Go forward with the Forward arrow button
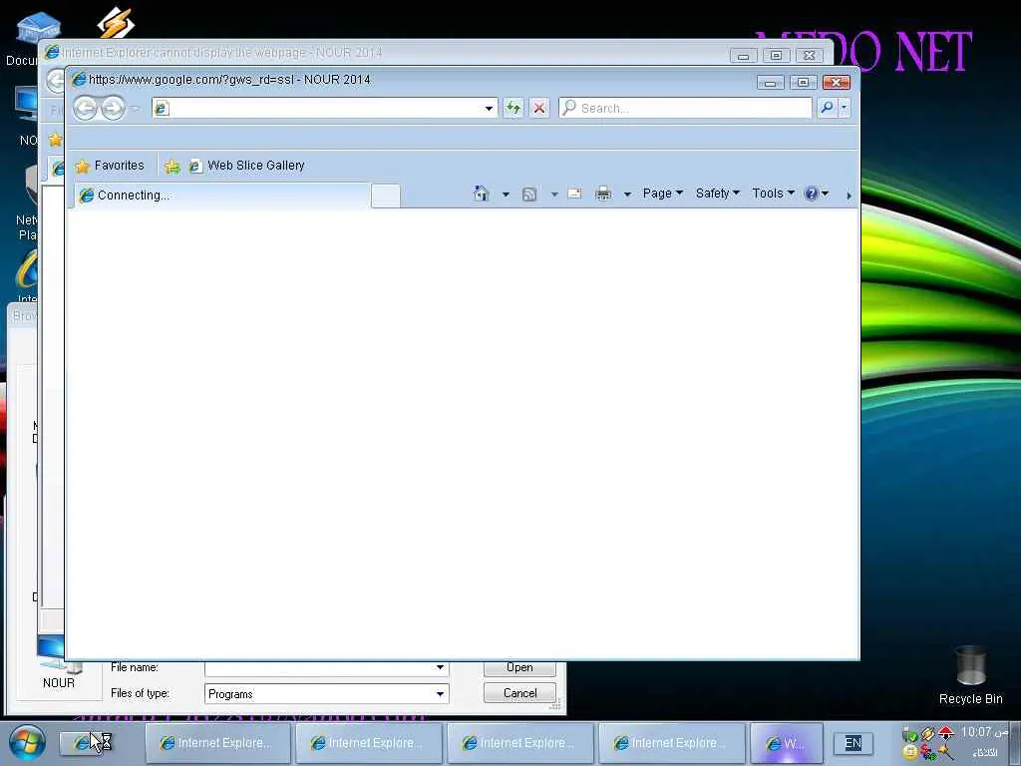 (113, 108)
